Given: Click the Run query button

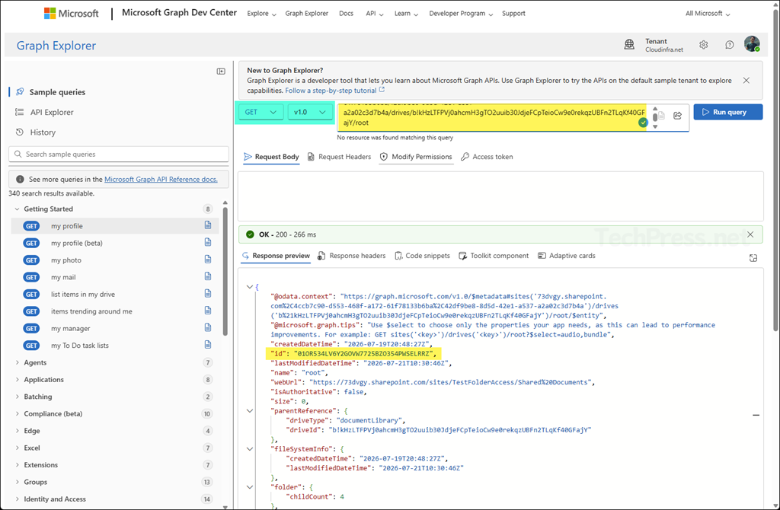Looking at the screenshot, I should point(727,112).
